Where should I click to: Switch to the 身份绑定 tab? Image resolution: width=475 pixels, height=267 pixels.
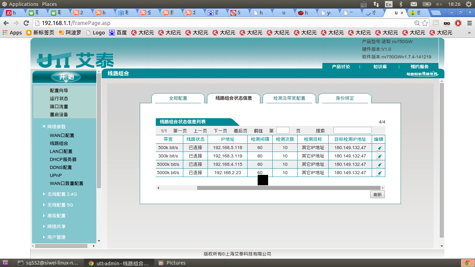(x=345, y=98)
